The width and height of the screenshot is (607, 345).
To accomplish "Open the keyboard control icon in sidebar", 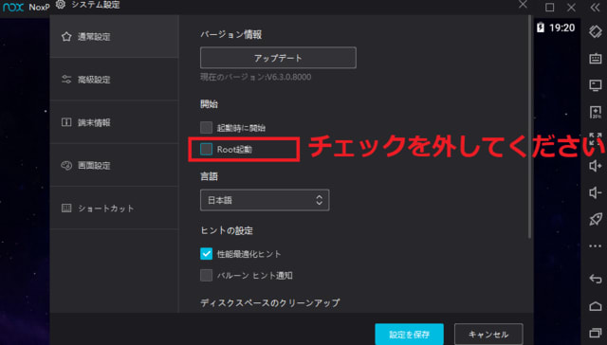I will pos(596,59).
